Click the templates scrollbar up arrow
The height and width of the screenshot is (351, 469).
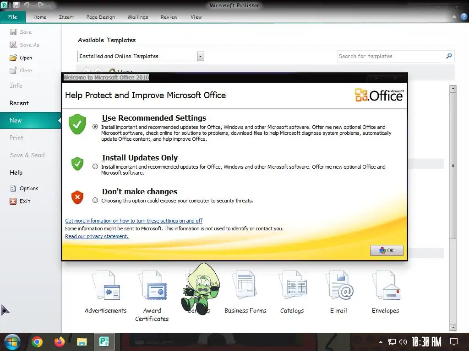point(453,89)
